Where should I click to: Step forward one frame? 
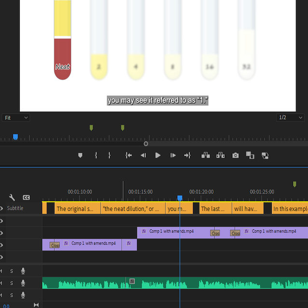[173, 155]
